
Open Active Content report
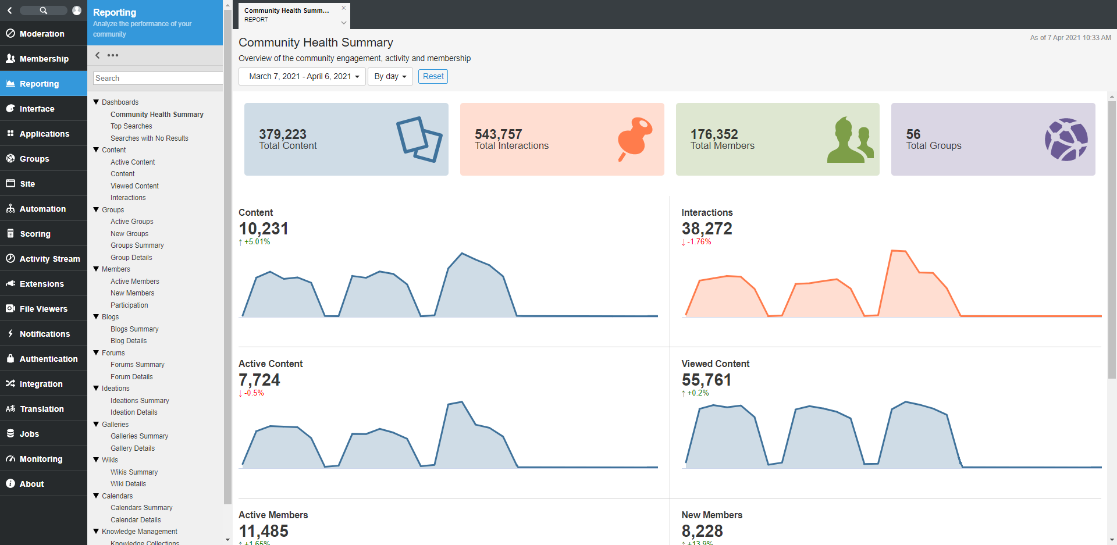[x=133, y=162]
